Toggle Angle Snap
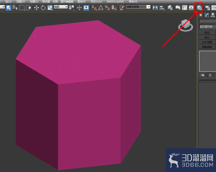This screenshot has width=216, height=172. (x=101, y=8)
